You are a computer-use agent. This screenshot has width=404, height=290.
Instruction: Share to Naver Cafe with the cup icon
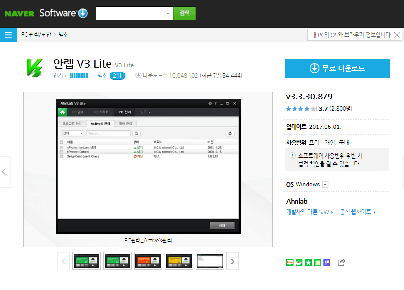pos(299,262)
